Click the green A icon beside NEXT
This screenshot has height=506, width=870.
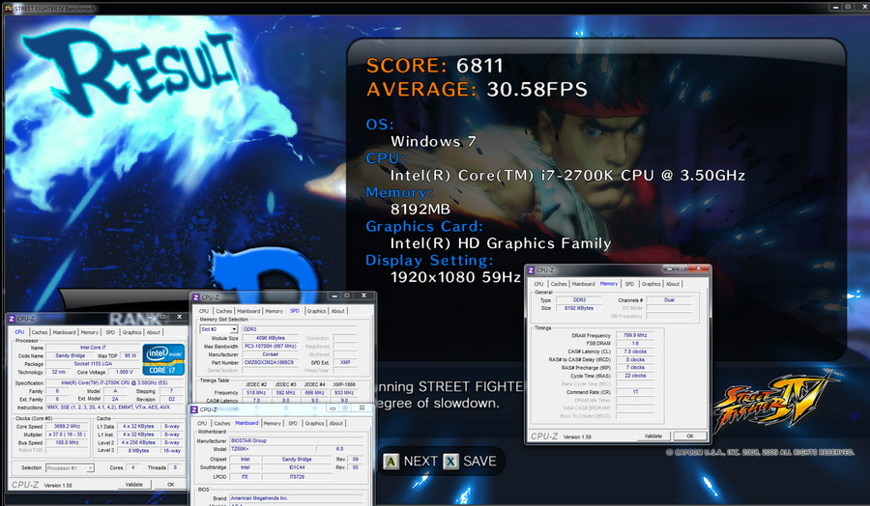(x=391, y=462)
